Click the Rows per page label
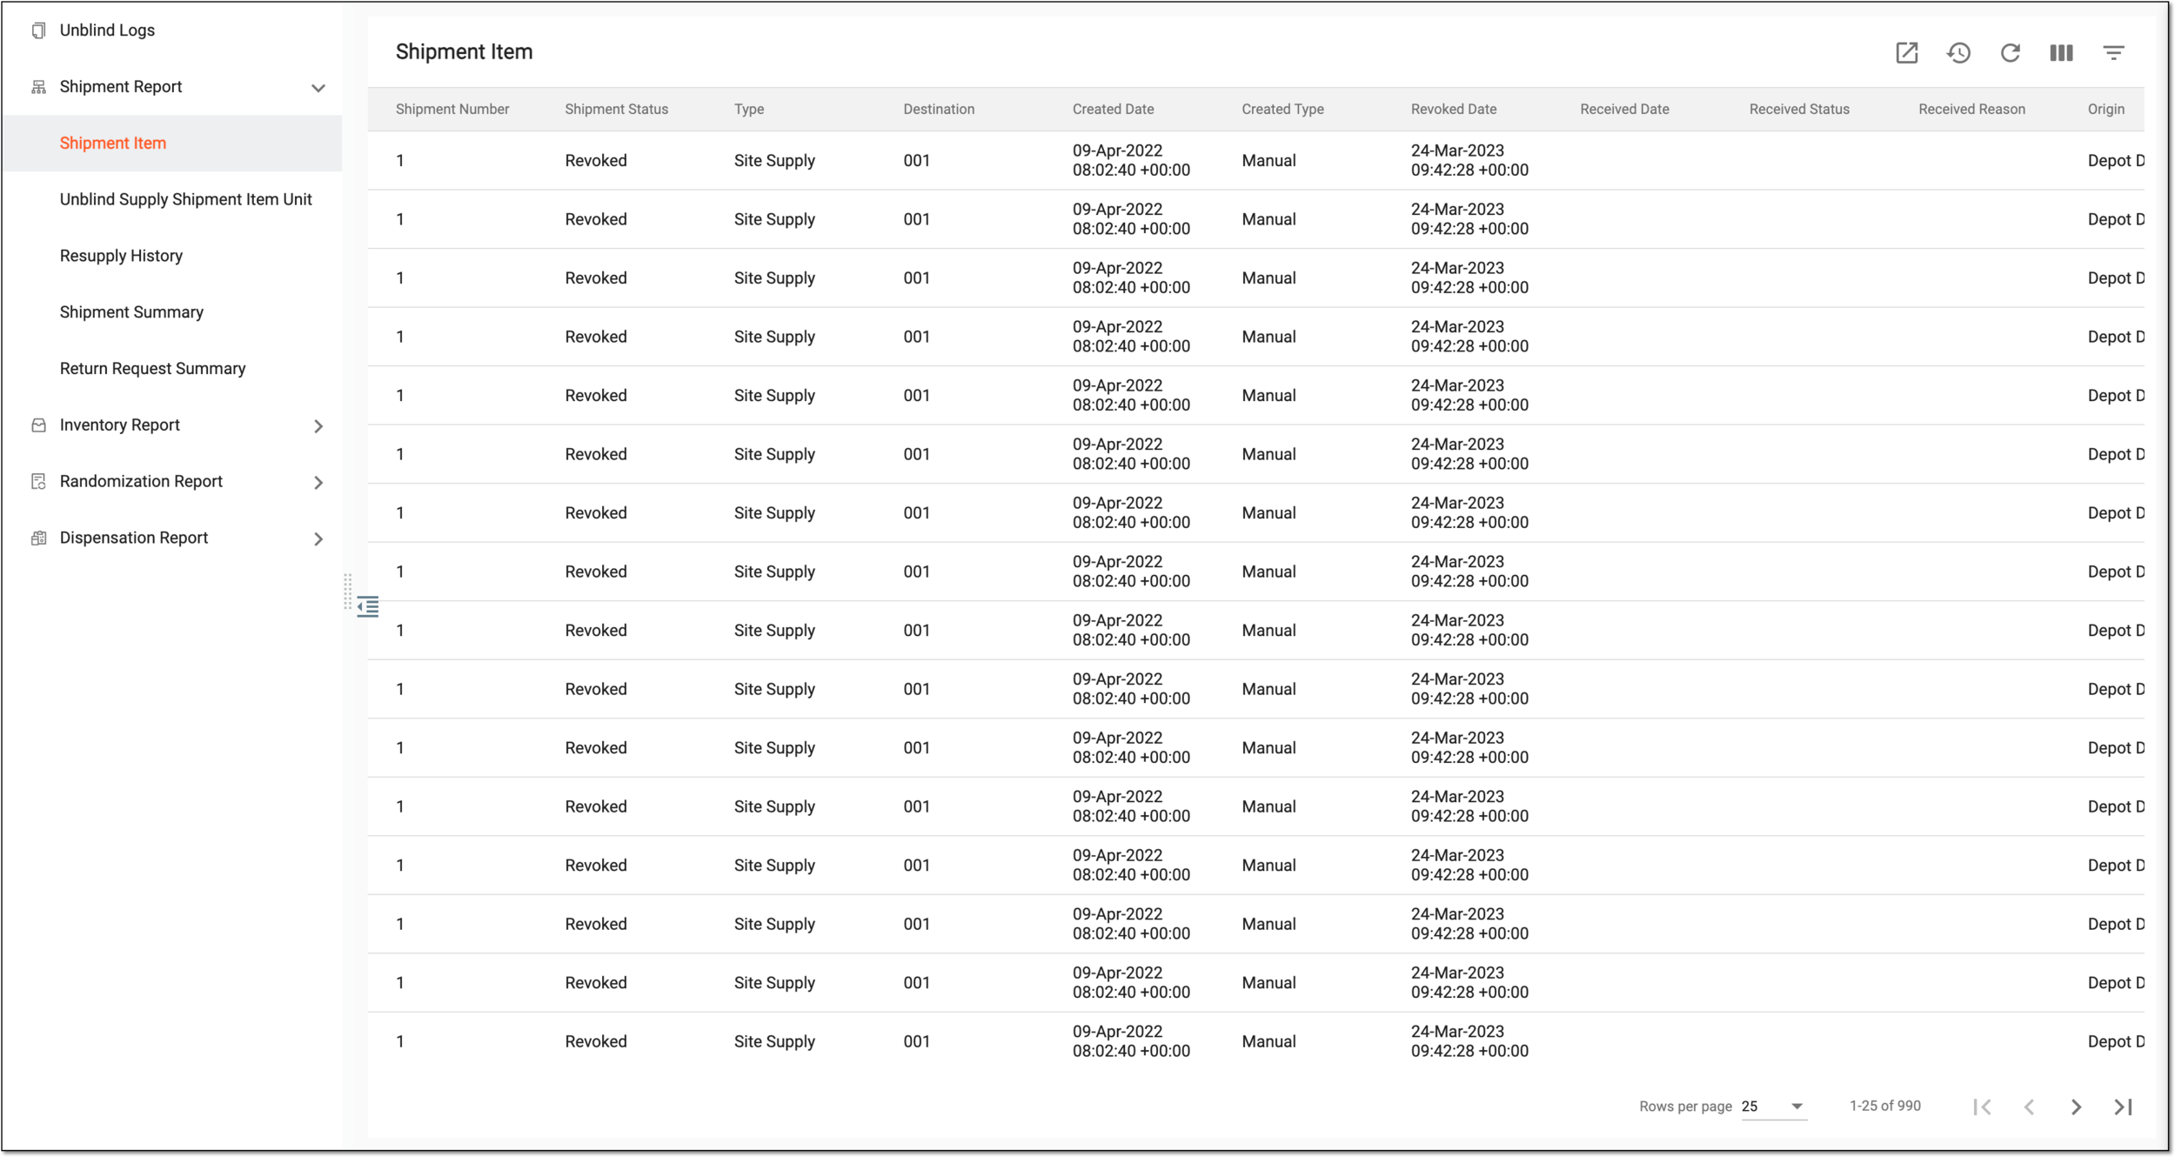This screenshot has width=2175, height=1157. 1685,1107
